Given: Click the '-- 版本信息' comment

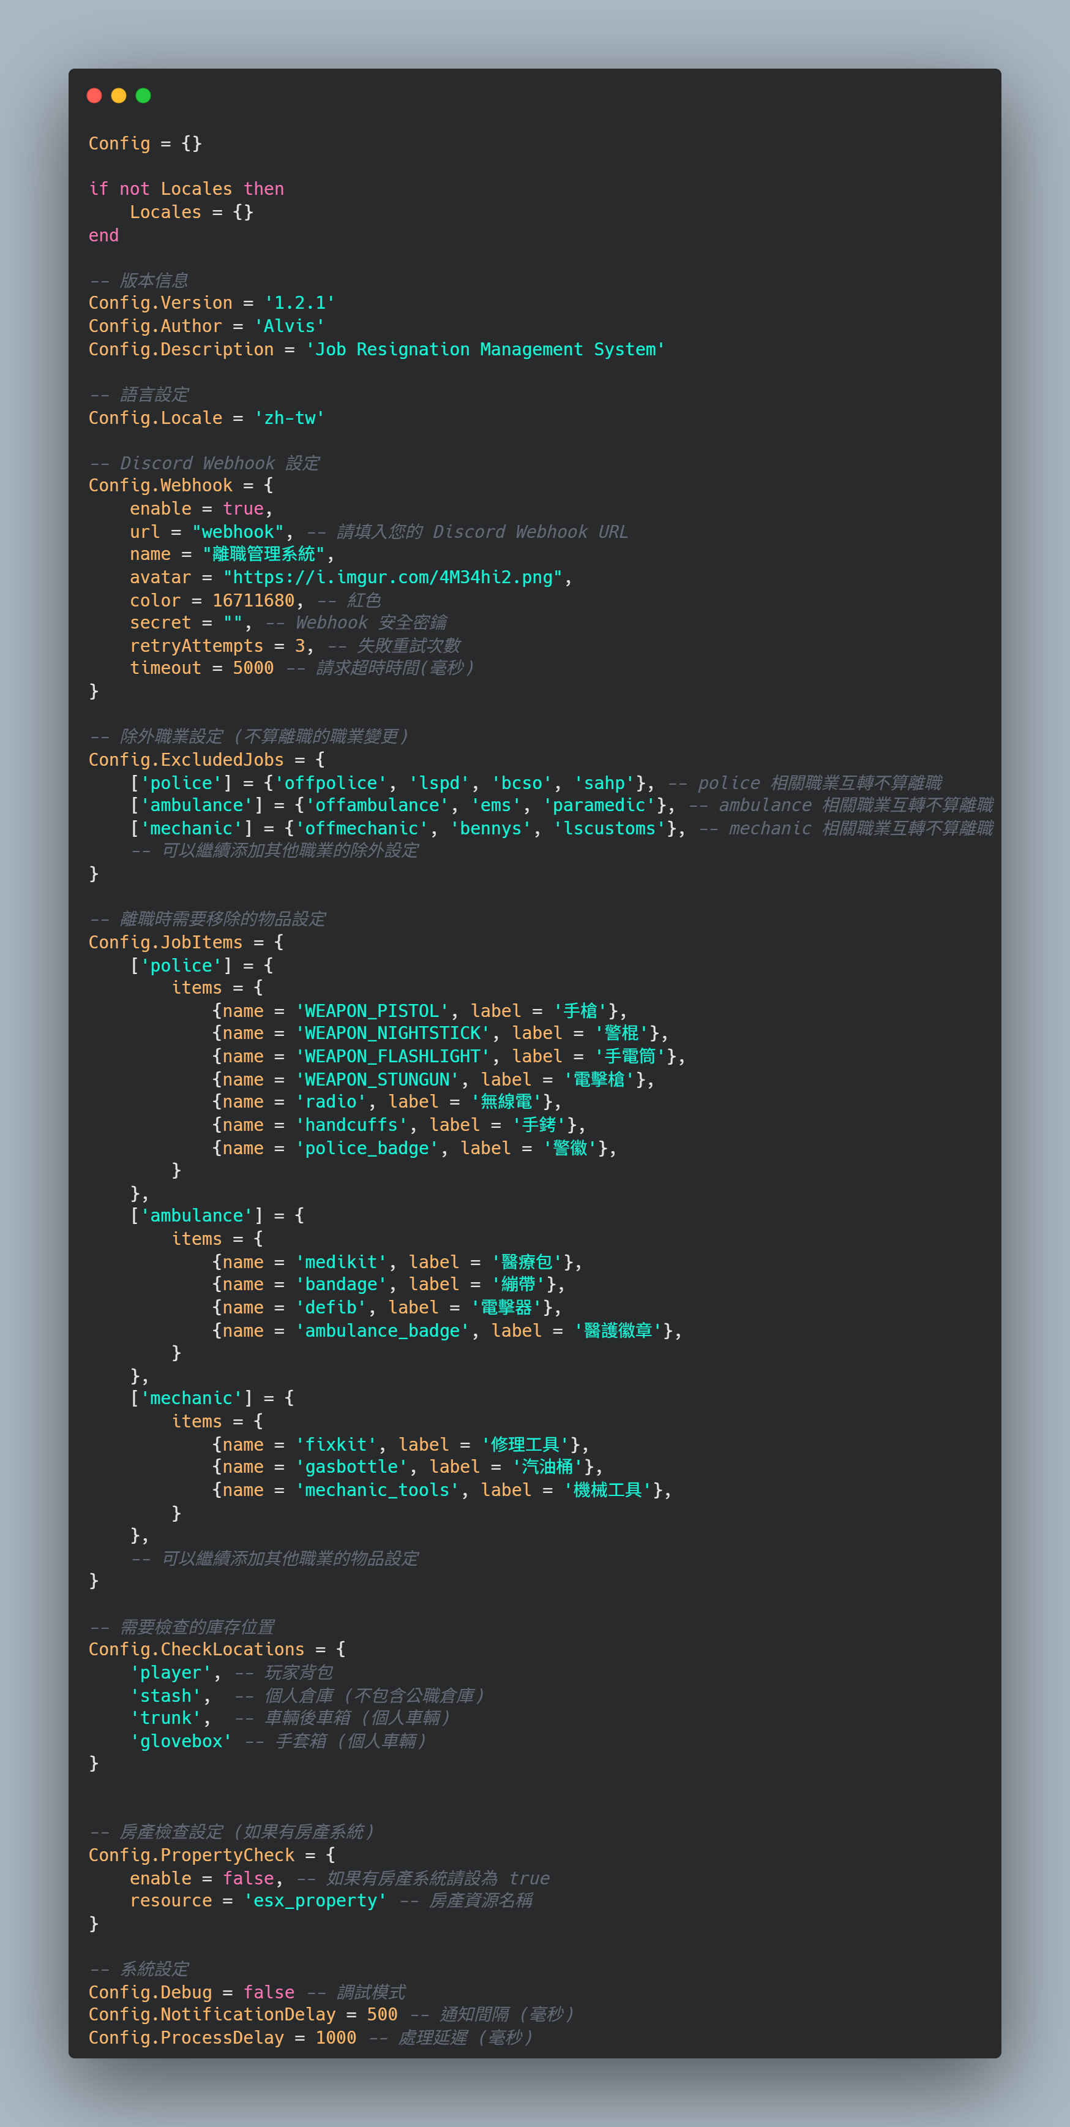Looking at the screenshot, I should 138,281.
